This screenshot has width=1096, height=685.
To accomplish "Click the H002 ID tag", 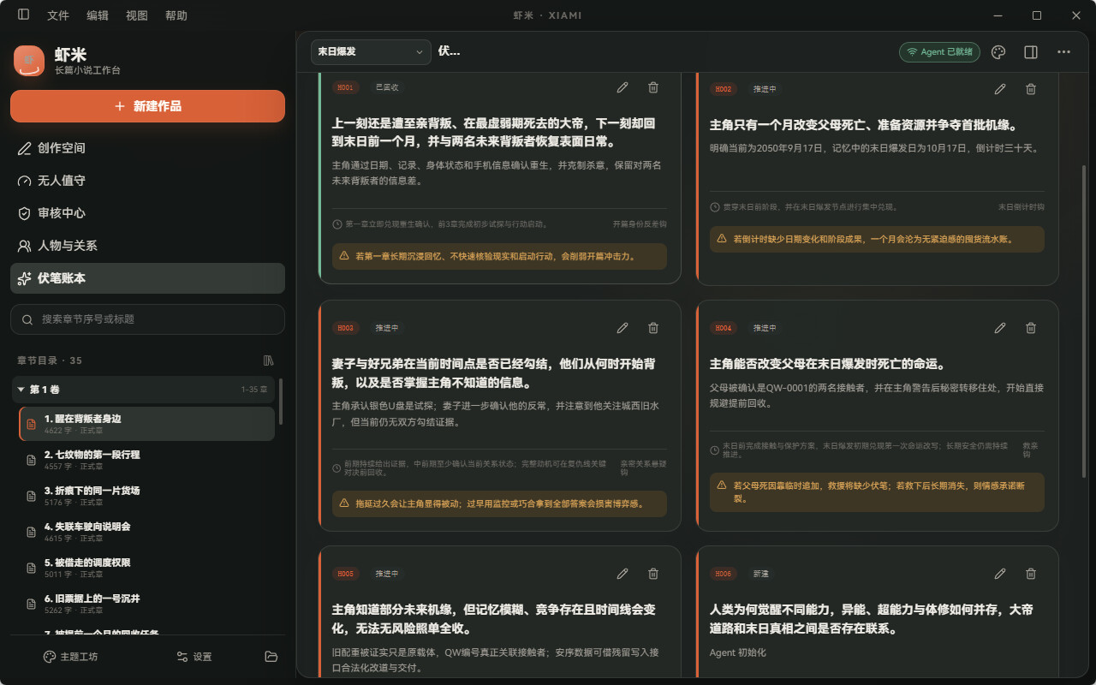I will pyautogui.click(x=724, y=89).
